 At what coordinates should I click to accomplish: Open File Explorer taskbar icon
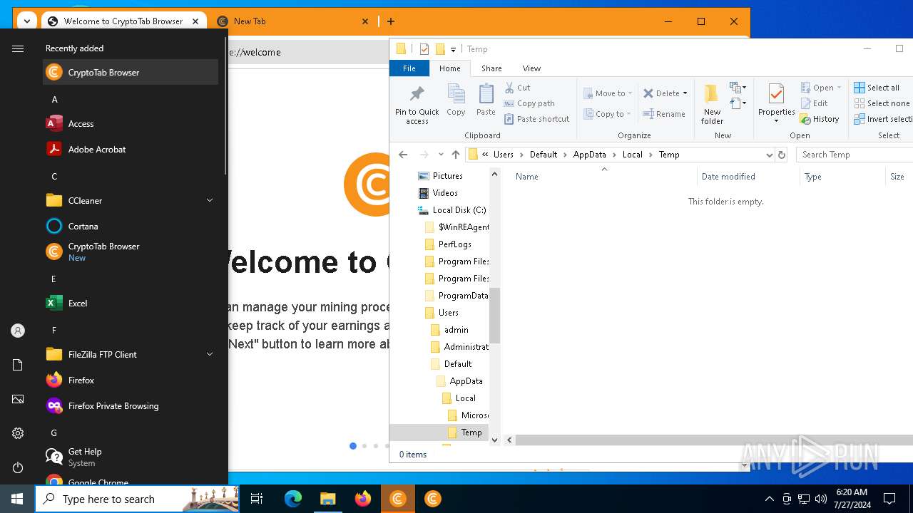[327, 499]
